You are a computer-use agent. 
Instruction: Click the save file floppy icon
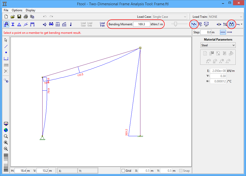tap(19, 17)
